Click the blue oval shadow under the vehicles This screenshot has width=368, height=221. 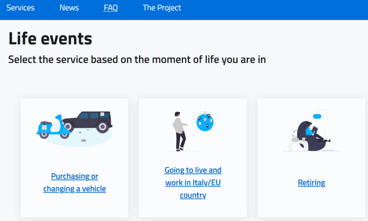(x=79, y=141)
